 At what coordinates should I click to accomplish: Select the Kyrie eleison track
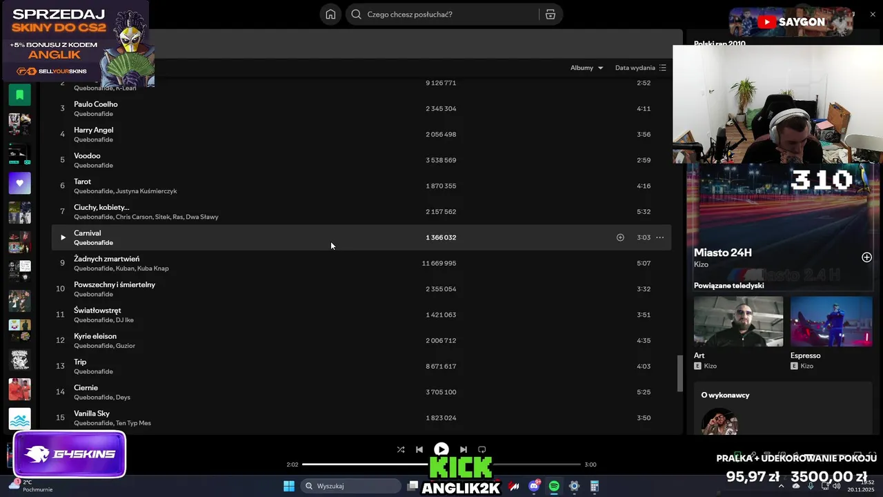(x=361, y=340)
